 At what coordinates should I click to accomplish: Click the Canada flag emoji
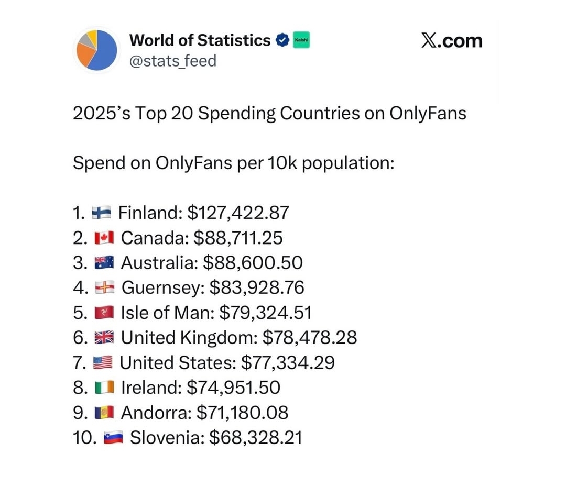(x=104, y=238)
